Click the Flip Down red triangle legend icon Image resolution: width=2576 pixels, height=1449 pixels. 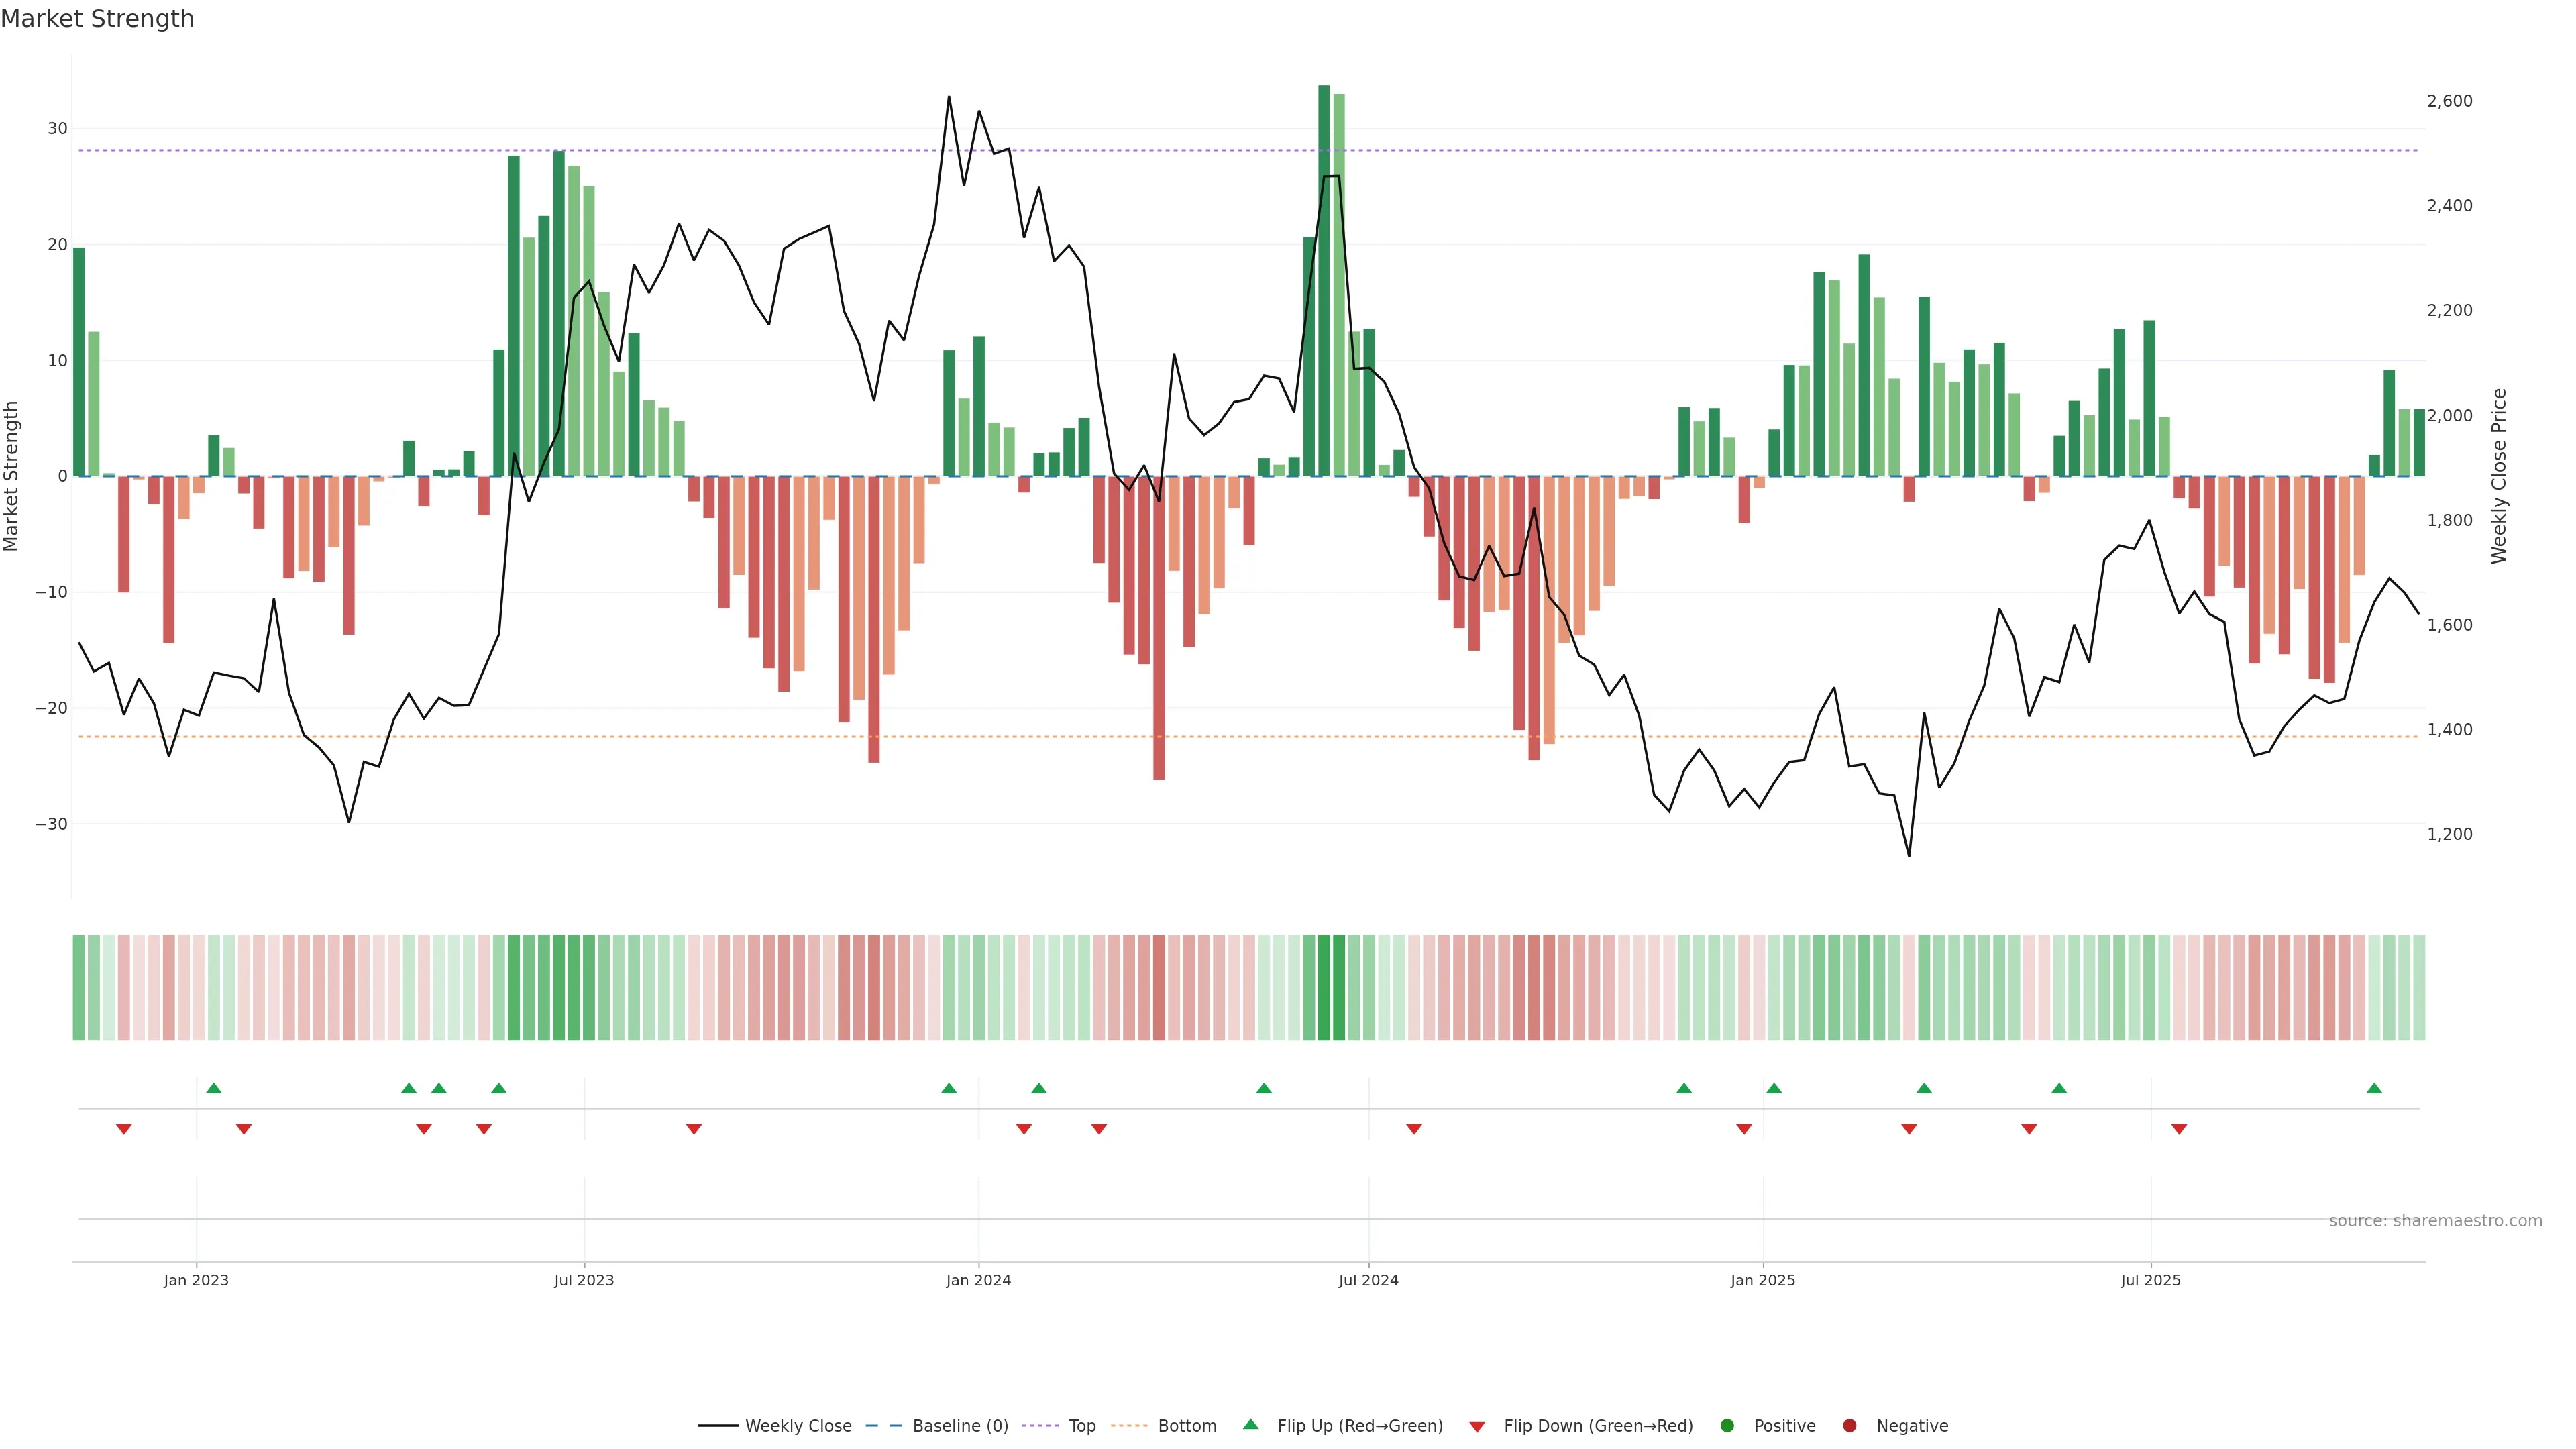1477,1426
